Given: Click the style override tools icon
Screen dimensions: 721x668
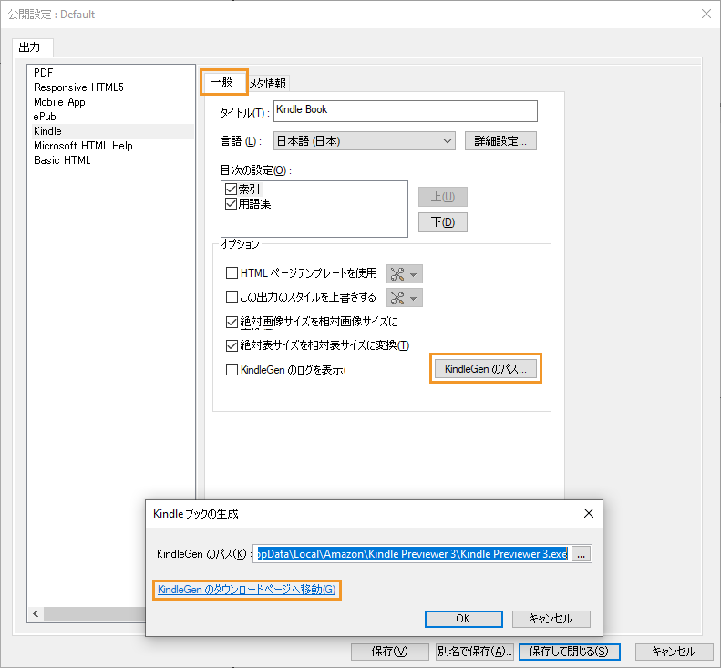Looking at the screenshot, I should click(x=397, y=298).
